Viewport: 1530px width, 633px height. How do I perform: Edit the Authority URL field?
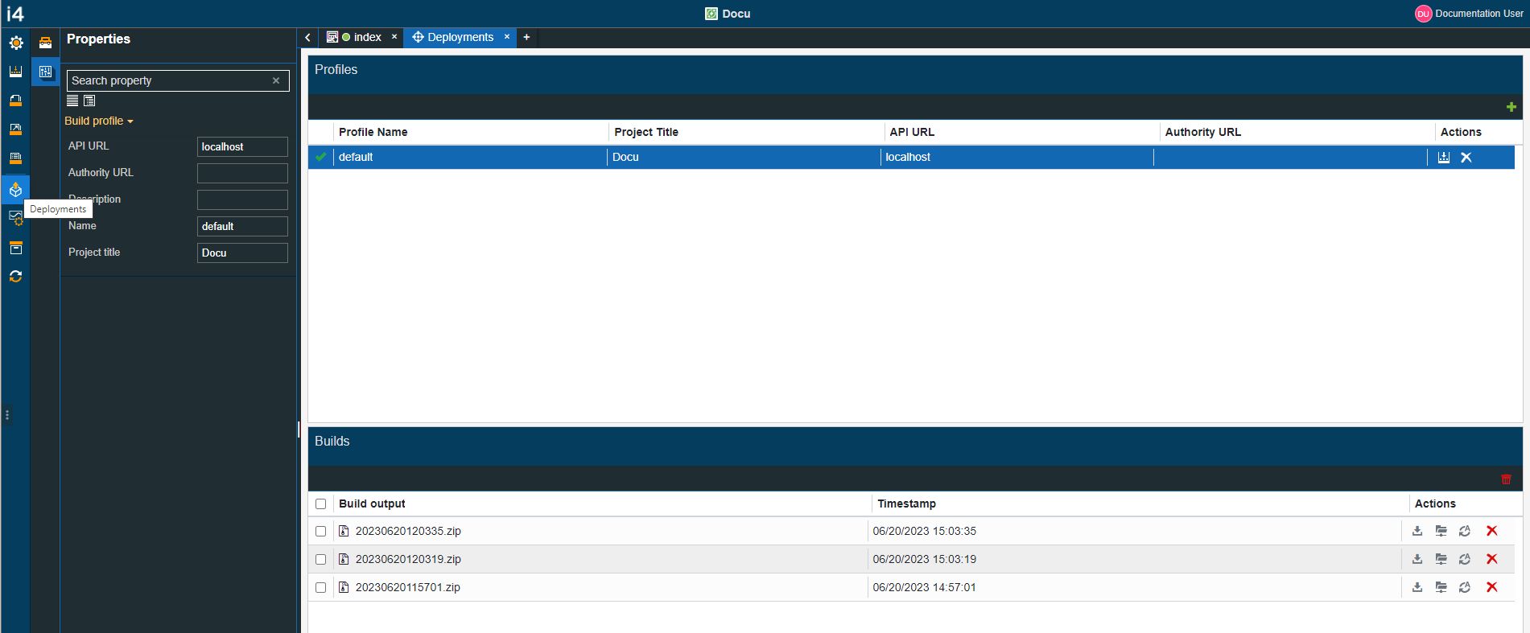[x=242, y=173]
